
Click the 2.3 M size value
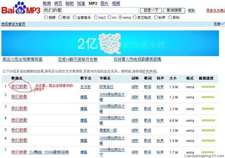coord(174,109)
